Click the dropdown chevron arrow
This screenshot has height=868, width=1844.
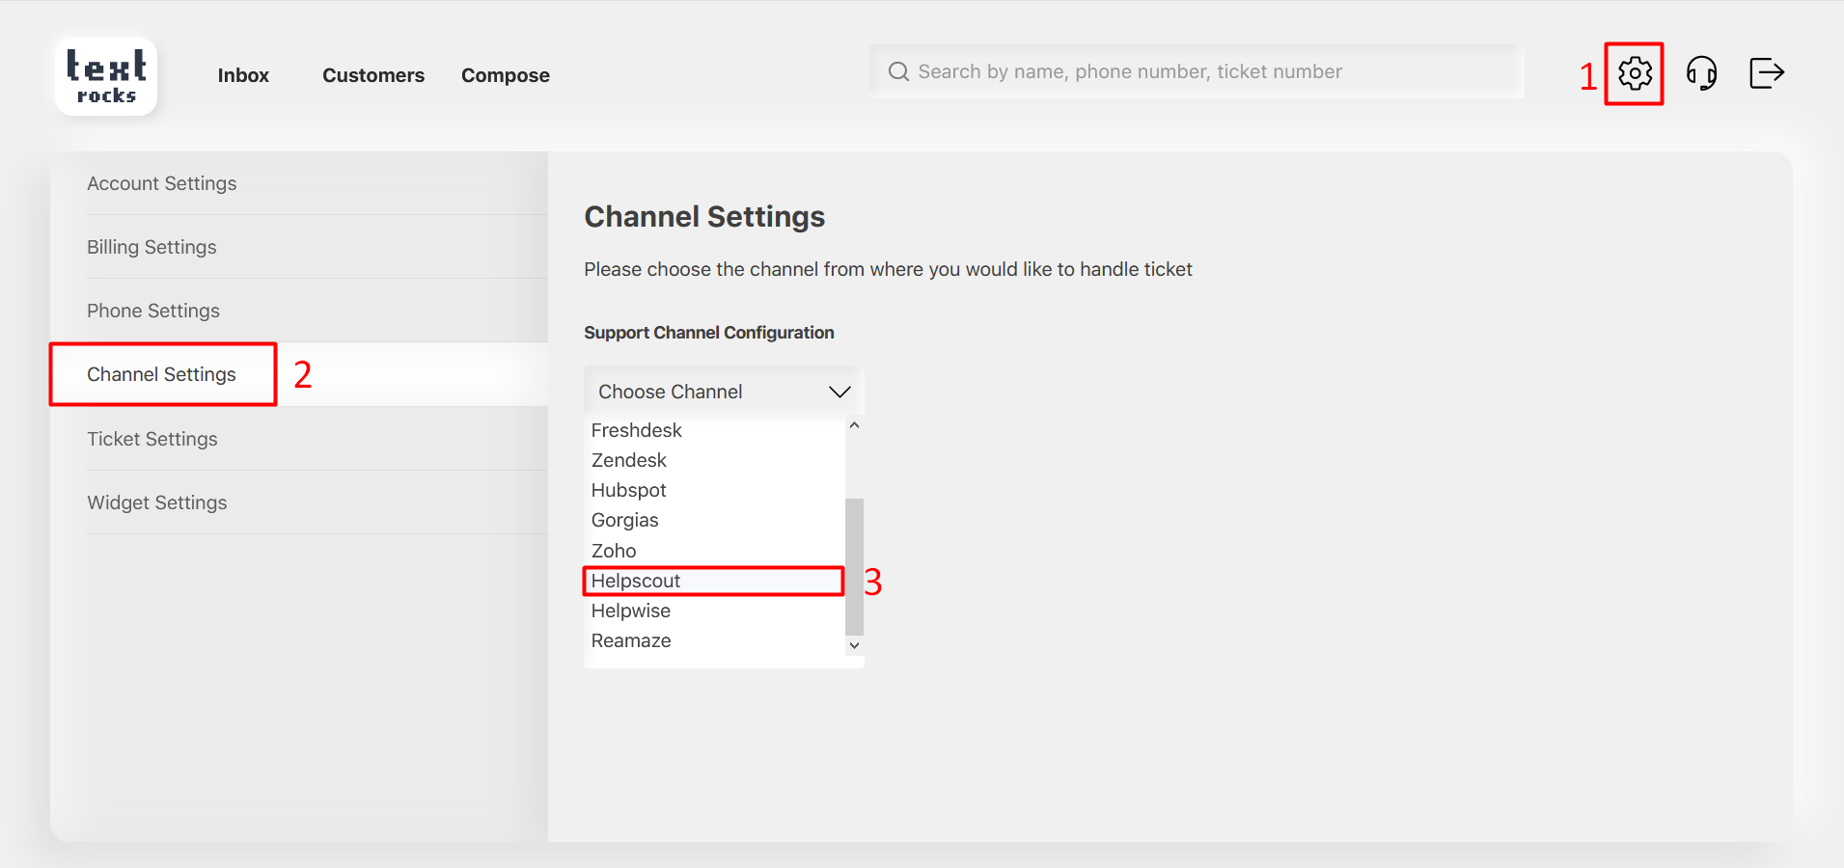839,392
